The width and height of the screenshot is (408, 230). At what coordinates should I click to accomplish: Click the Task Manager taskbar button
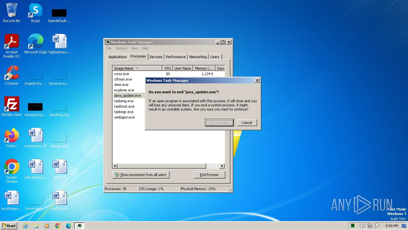[x=79, y=226]
